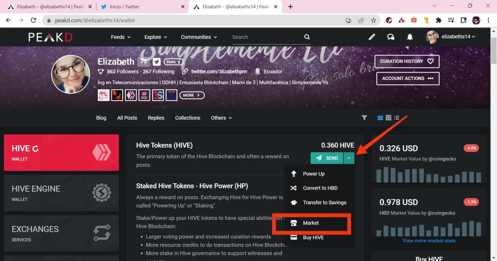This screenshot has width=497, height=261.
Task: Click View more market stats link
Action: [x=429, y=241]
